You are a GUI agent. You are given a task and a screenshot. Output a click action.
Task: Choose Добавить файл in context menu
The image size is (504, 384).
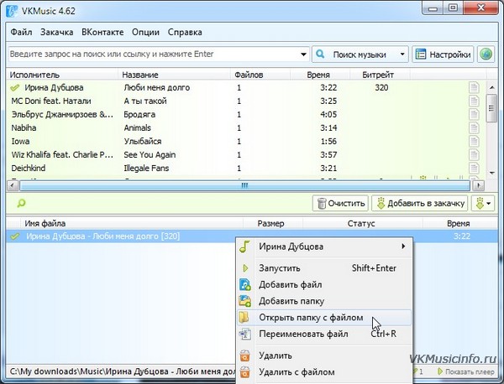coord(324,284)
